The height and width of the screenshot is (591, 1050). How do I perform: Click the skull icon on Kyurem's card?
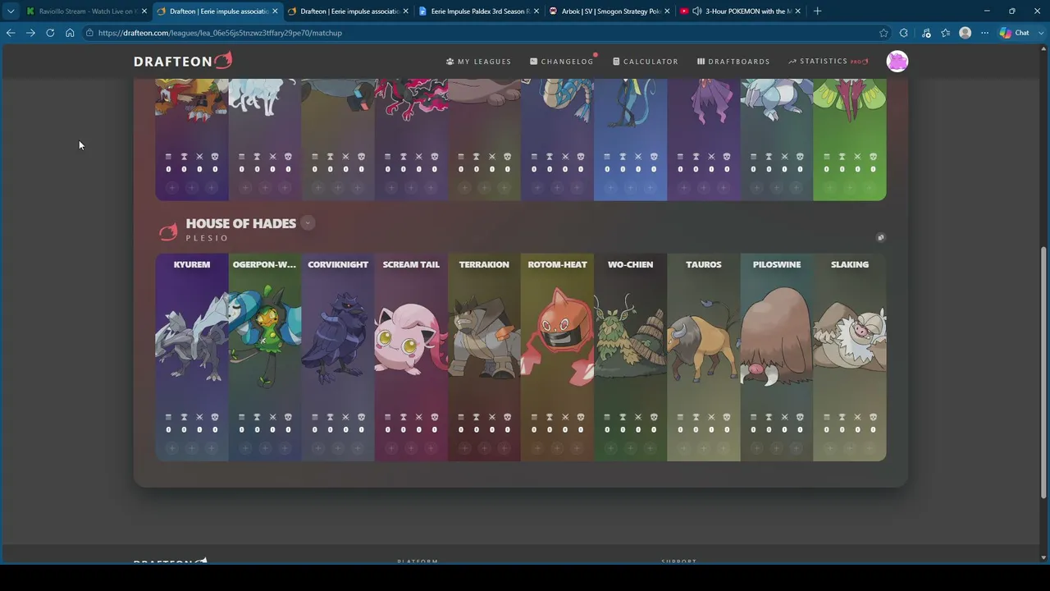215,417
